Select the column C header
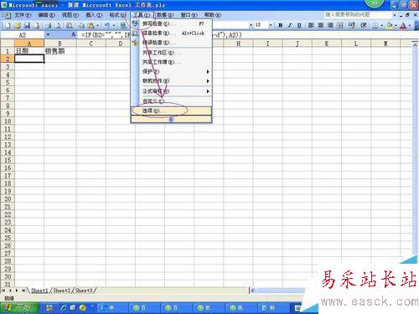This screenshot has height=314, width=419. pyautogui.click(x=91, y=44)
